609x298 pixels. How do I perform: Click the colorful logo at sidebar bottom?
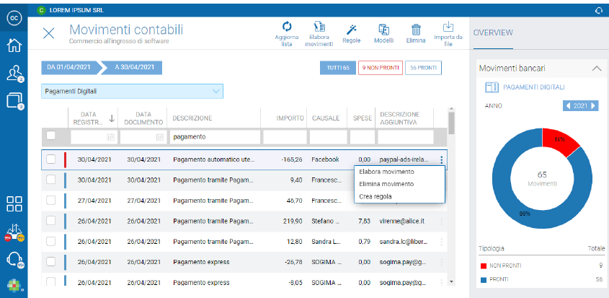[14, 286]
